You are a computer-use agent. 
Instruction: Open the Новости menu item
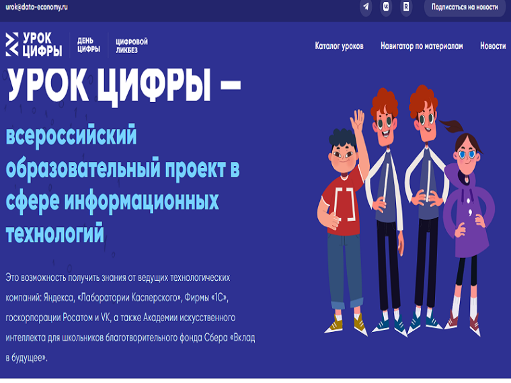pyautogui.click(x=493, y=46)
